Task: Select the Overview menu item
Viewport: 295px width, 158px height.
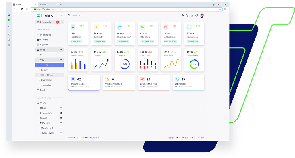Action: tap(49, 65)
